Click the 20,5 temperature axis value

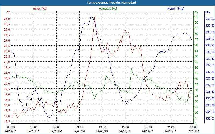click(x=7, y=78)
